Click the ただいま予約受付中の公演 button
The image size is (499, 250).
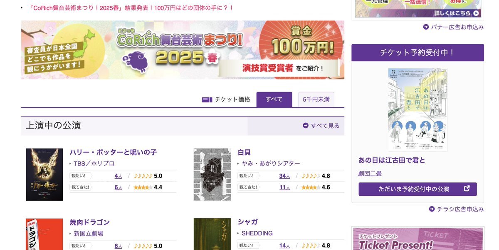(417, 189)
